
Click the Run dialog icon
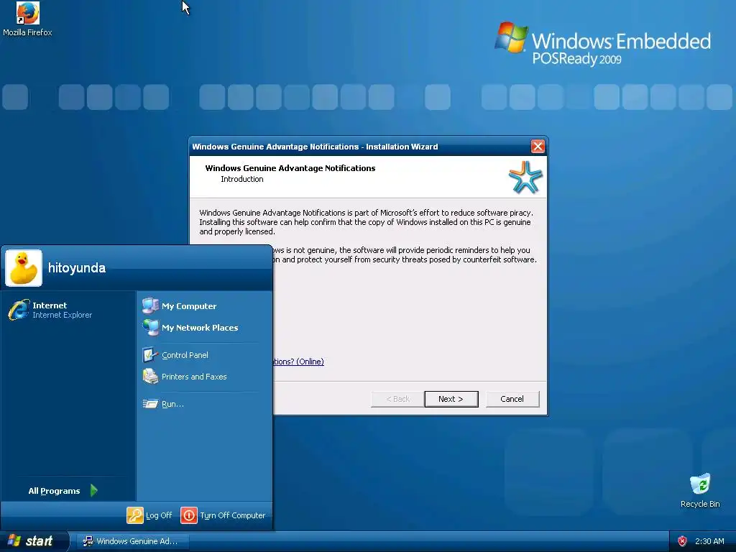tap(150, 404)
